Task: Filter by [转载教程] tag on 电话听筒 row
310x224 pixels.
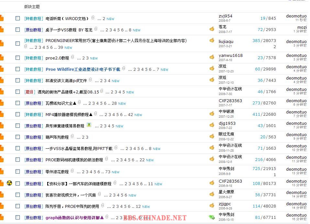Action: pos(34,18)
